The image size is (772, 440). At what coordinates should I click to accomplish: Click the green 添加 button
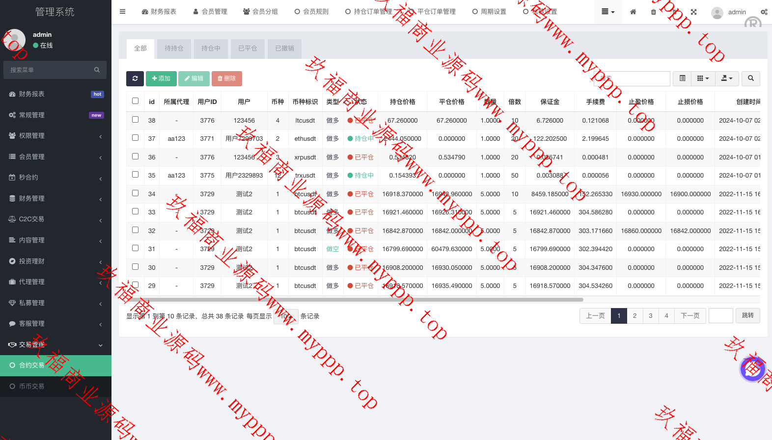click(161, 78)
